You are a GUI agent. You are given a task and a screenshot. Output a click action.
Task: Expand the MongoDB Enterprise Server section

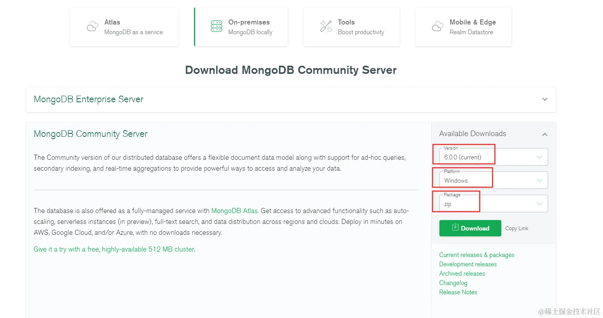[291, 100]
